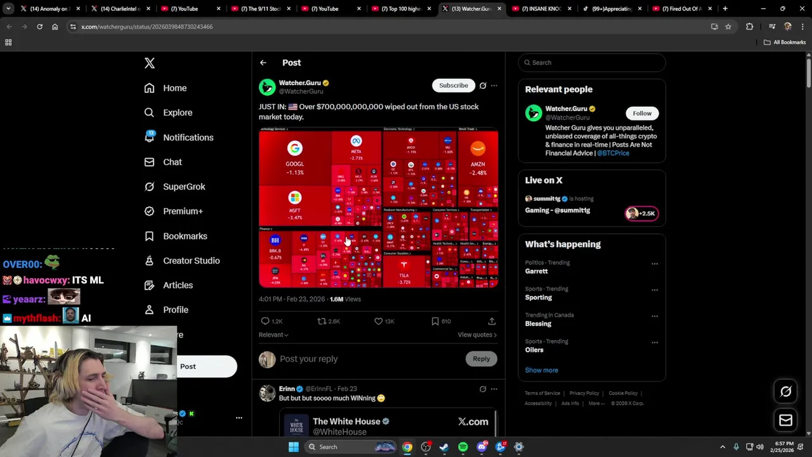Subscribe to Watcher.Guru
The width and height of the screenshot is (812, 457).
454,86
